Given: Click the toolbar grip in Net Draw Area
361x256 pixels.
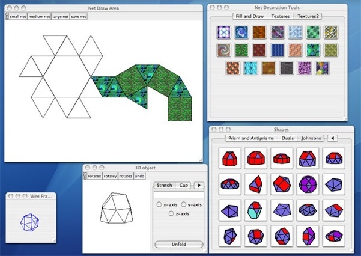Looking at the screenshot, I should pos(7,16).
